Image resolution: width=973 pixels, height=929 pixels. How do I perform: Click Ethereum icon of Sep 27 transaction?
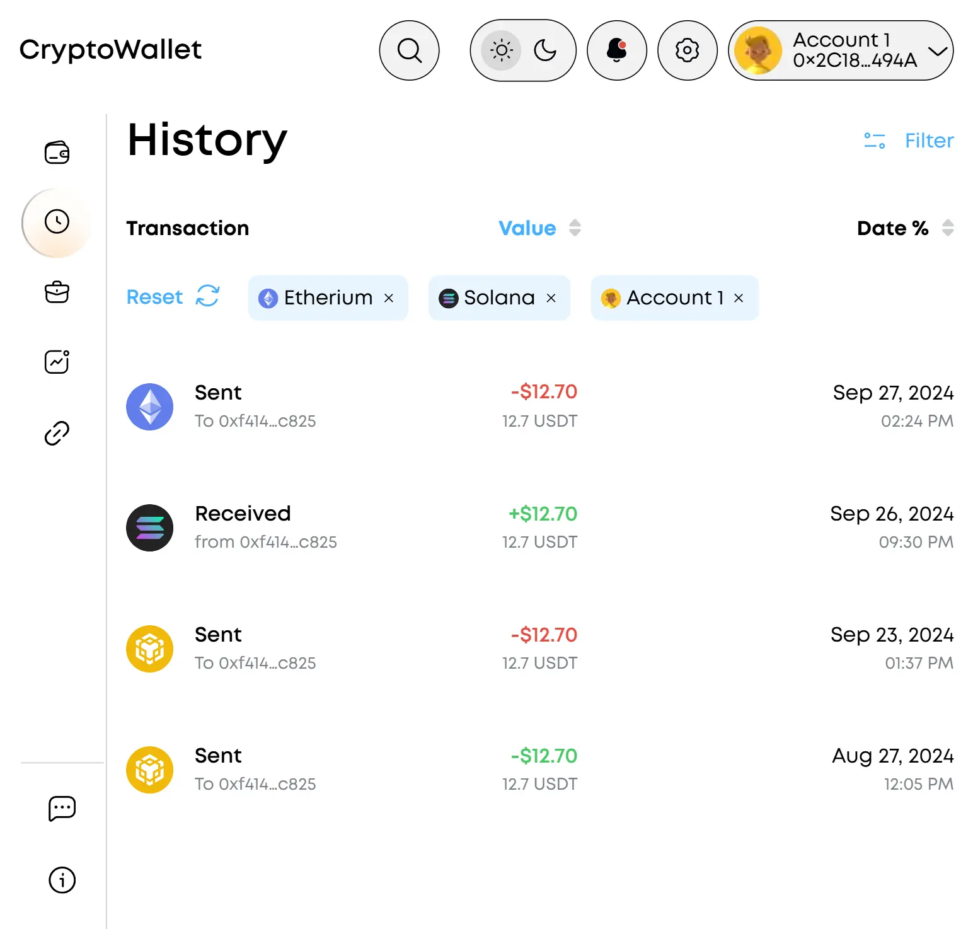pyautogui.click(x=150, y=407)
